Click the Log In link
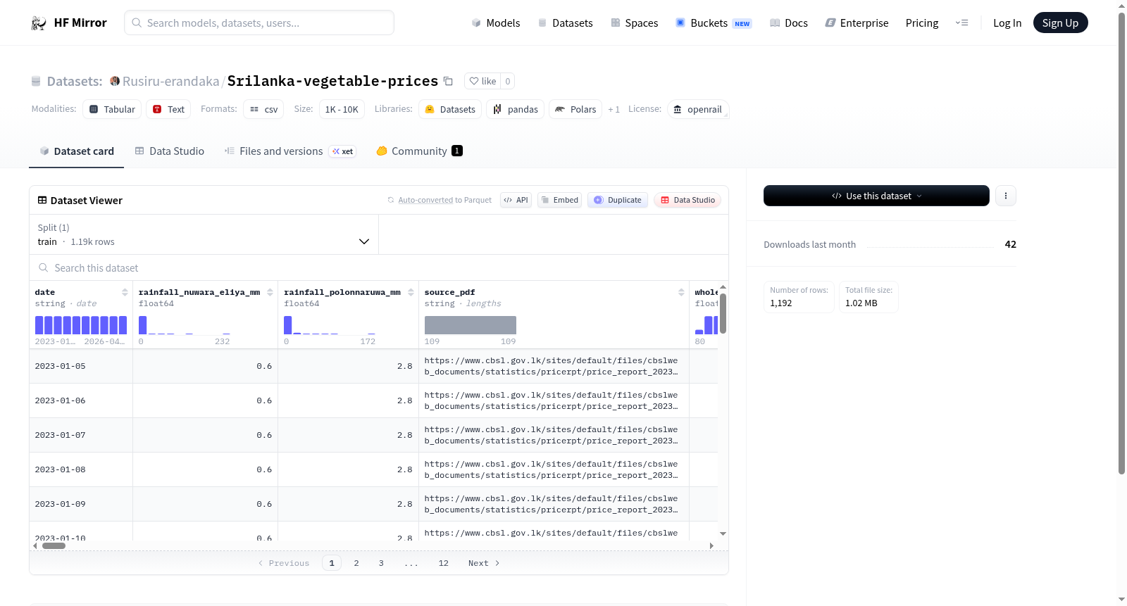Viewport: 1127px width, 606px height. (x=1007, y=23)
